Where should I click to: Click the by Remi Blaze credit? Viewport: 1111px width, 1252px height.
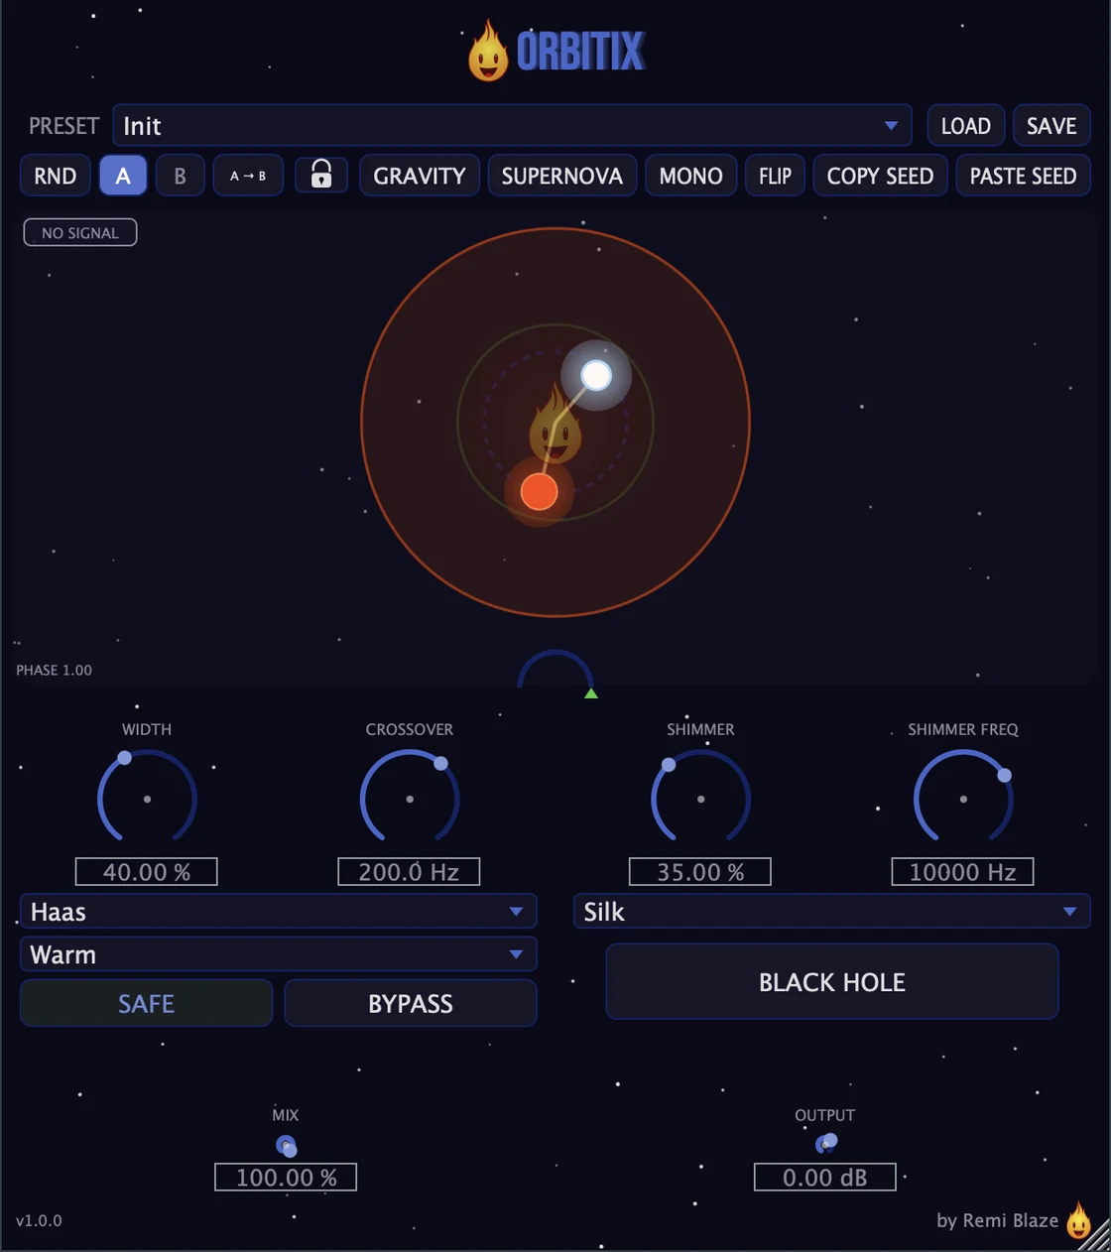tap(998, 1220)
